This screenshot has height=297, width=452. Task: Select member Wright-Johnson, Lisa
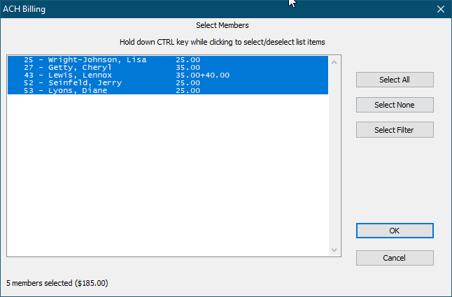click(x=97, y=60)
